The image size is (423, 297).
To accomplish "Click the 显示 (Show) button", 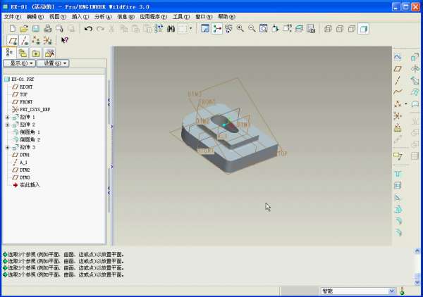I will pyautogui.click(x=18, y=63).
